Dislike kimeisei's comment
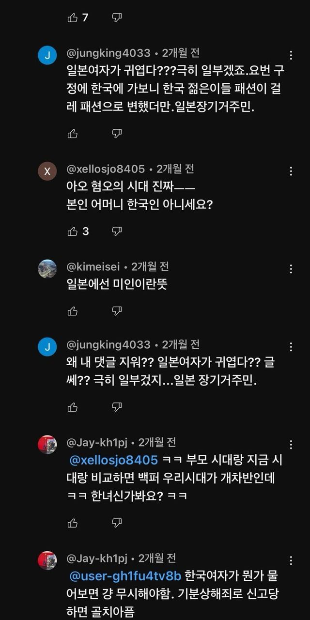This screenshot has height=620, width=310. coord(117,311)
